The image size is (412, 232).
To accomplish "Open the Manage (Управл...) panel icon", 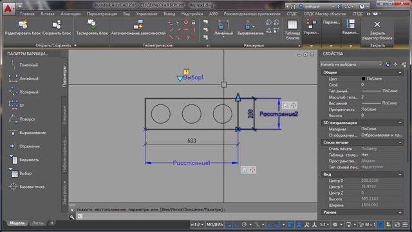I will pos(311,24).
